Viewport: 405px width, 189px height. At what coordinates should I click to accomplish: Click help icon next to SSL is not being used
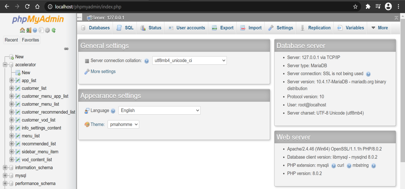click(368, 74)
